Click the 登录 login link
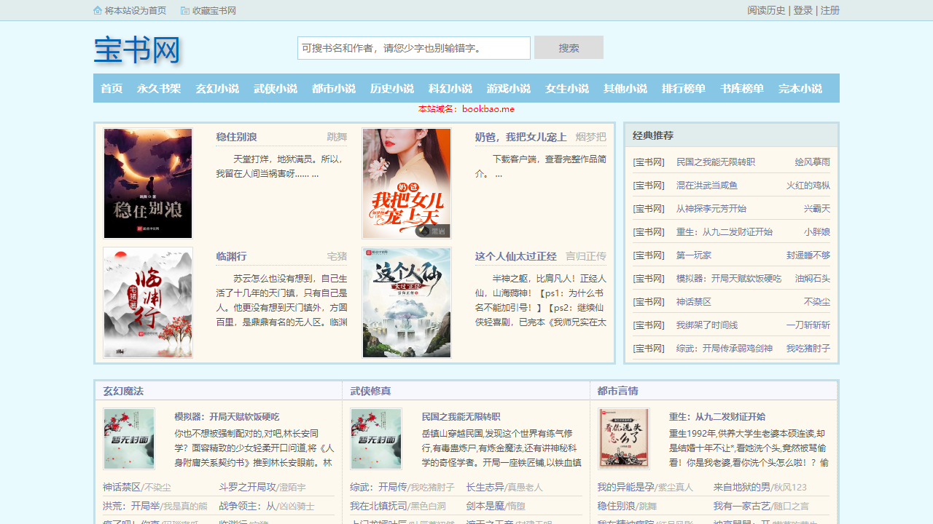 click(x=803, y=10)
